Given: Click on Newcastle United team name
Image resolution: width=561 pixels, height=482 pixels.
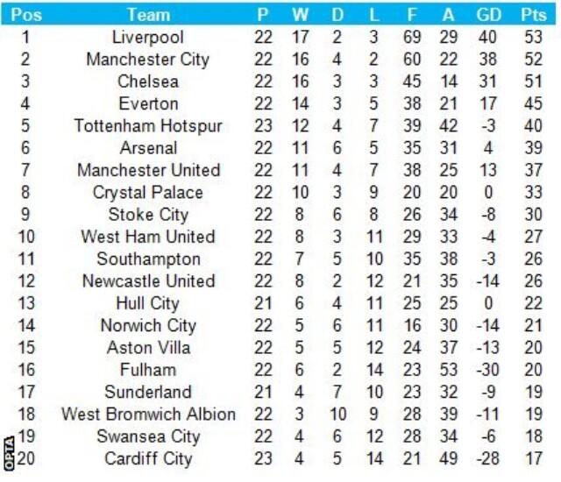Looking at the screenshot, I should click(x=148, y=280).
